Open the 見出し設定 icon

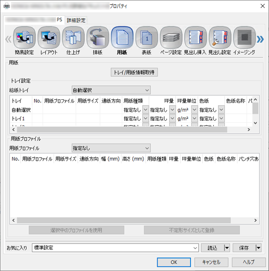(220, 37)
